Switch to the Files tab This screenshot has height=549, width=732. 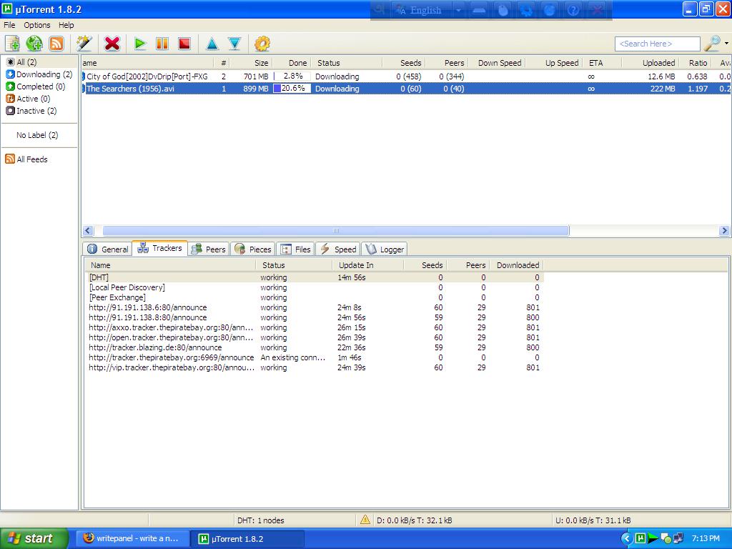[x=295, y=249]
